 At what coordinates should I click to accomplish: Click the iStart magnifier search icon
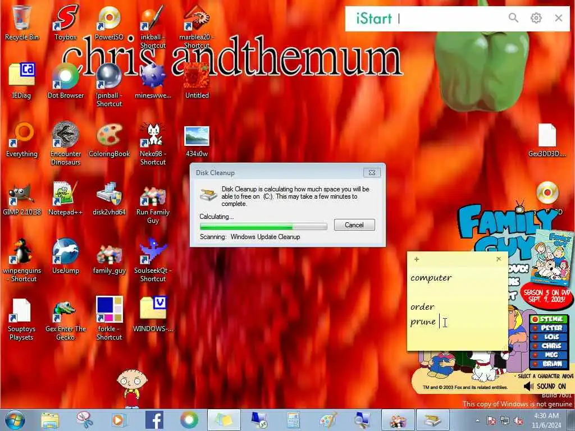click(x=513, y=17)
